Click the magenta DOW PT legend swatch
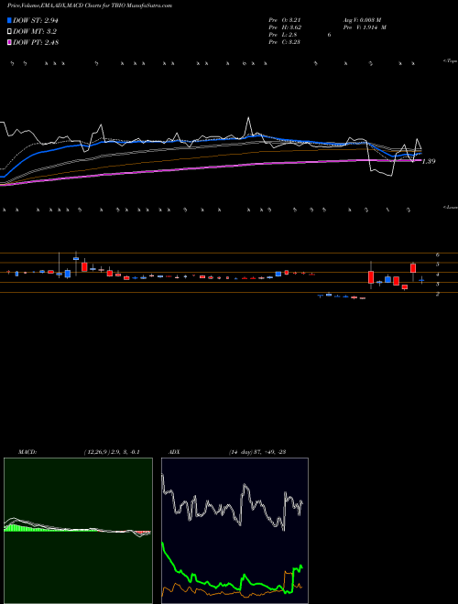Viewport: 458px width, 604px height. [9, 43]
